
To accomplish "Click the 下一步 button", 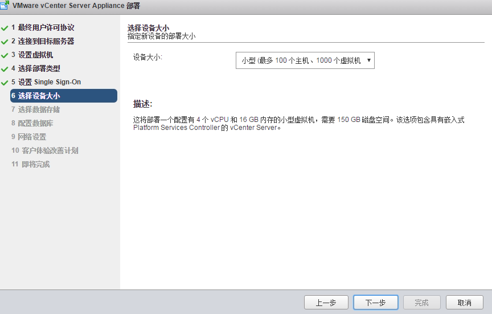I will tap(376, 303).
